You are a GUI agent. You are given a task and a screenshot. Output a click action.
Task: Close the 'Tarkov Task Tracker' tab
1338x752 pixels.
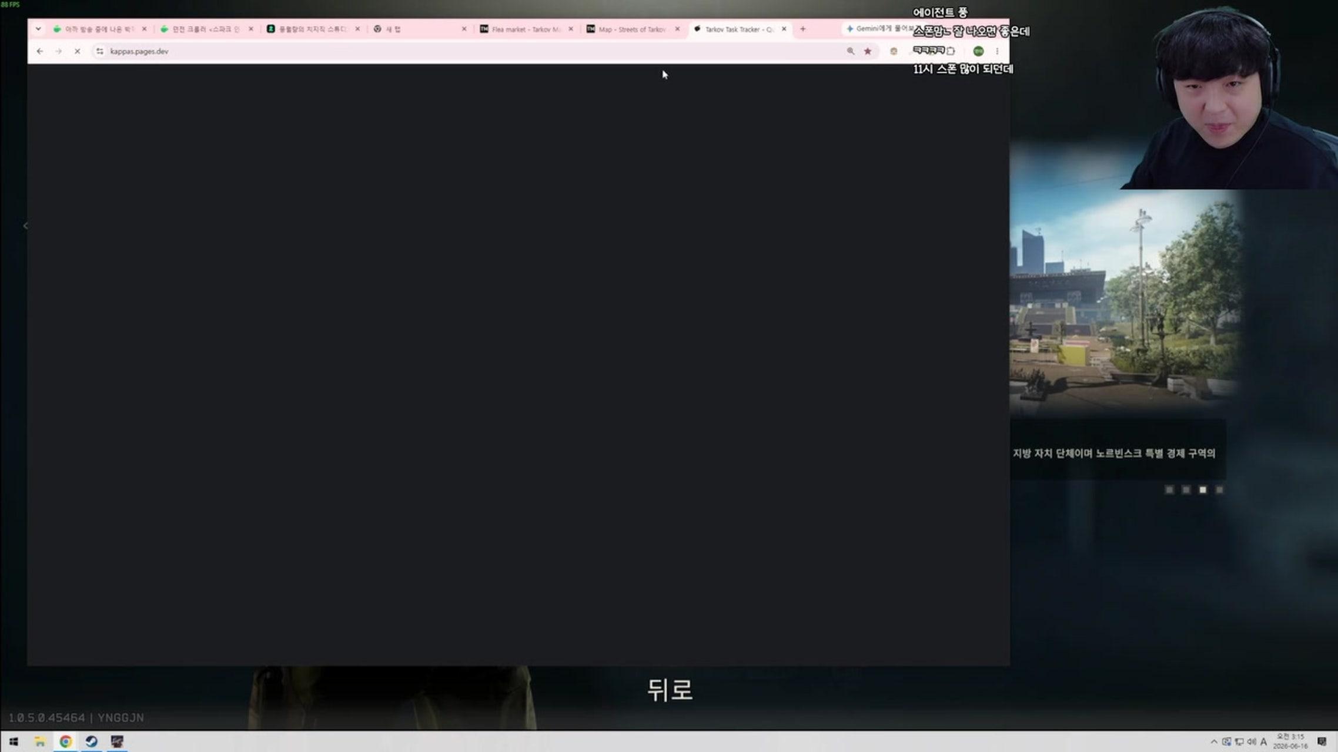click(x=784, y=29)
